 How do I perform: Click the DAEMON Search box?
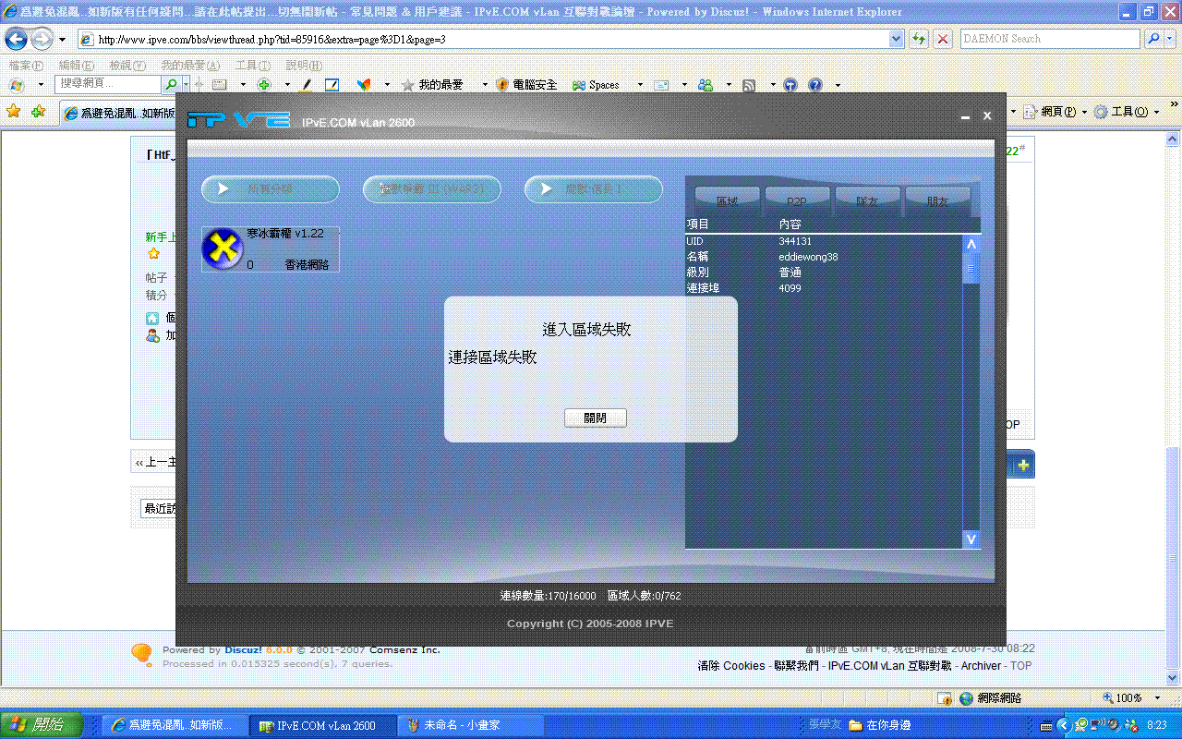(x=1051, y=39)
